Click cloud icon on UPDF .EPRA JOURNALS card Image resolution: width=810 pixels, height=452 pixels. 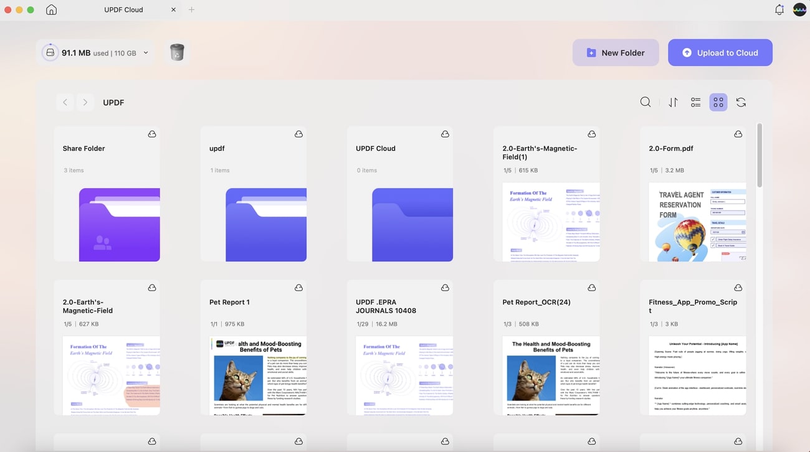[x=445, y=288]
